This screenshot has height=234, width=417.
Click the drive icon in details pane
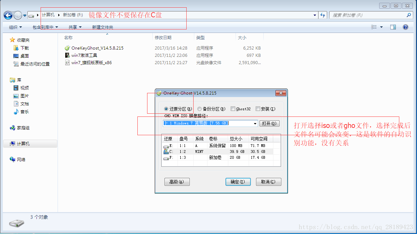(17, 223)
